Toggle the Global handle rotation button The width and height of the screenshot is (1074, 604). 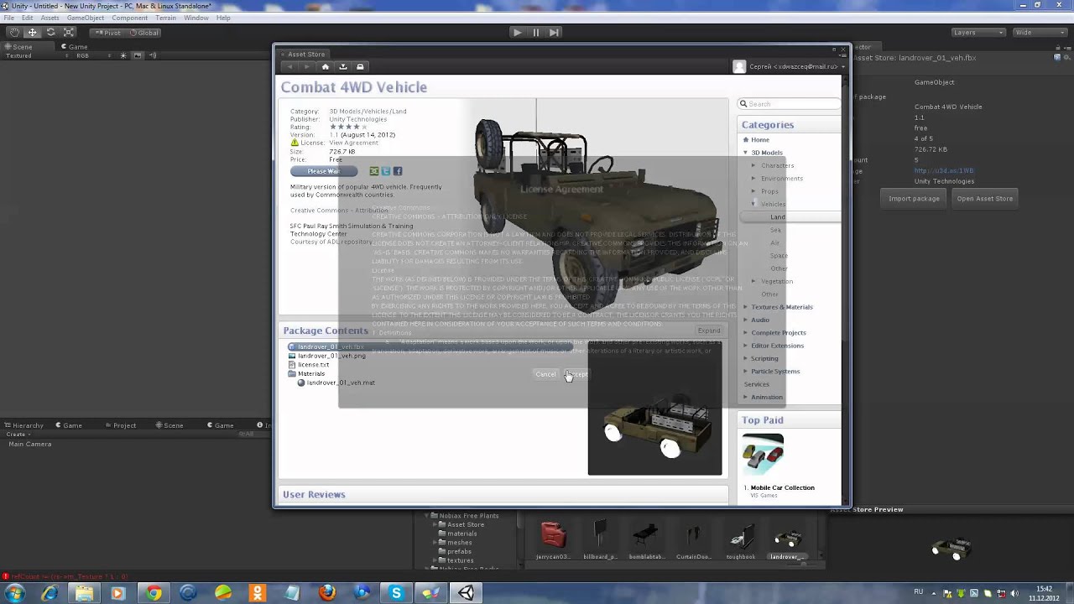click(143, 33)
